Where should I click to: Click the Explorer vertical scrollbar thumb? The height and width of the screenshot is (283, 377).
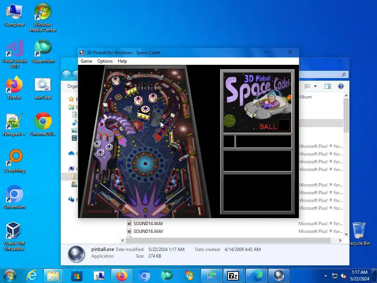346,115
